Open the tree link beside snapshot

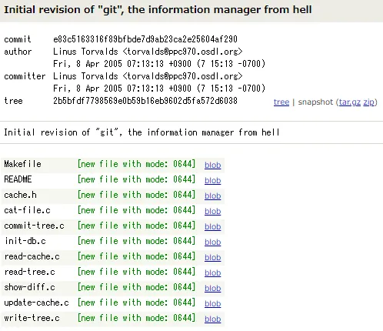coord(281,102)
